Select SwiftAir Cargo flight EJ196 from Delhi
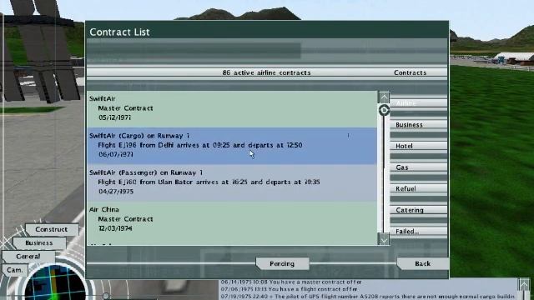The width and height of the screenshot is (534, 300). tap(232, 146)
